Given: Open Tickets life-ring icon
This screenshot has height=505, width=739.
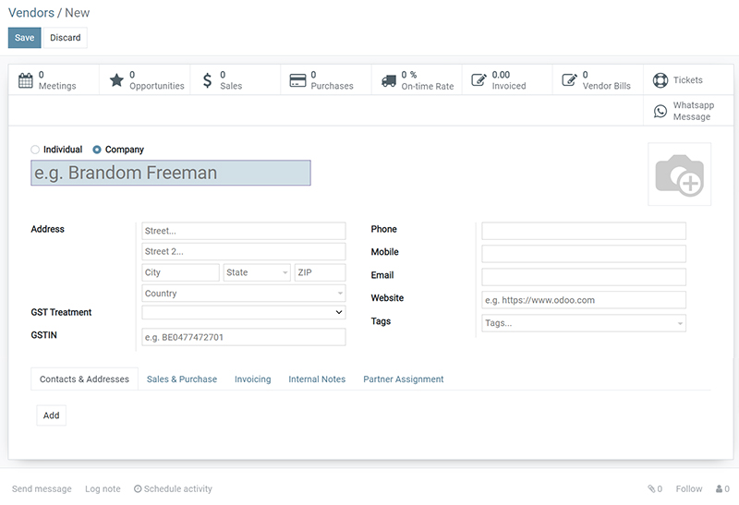Looking at the screenshot, I should coord(660,80).
